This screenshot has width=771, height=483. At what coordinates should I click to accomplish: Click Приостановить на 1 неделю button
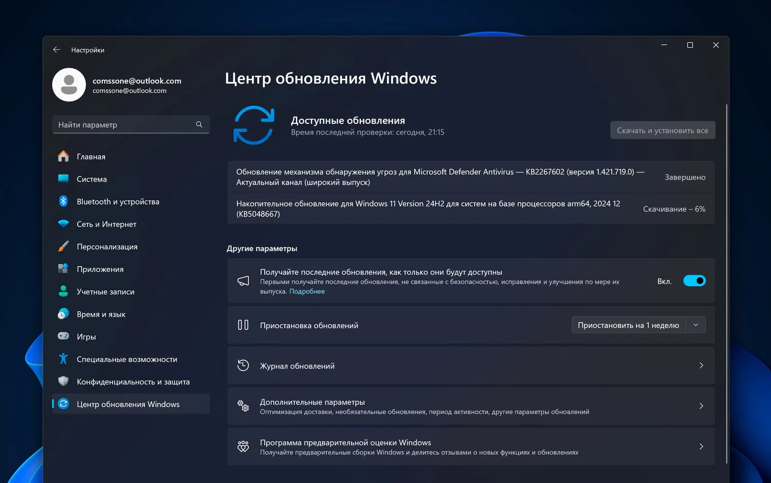(x=629, y=325)
